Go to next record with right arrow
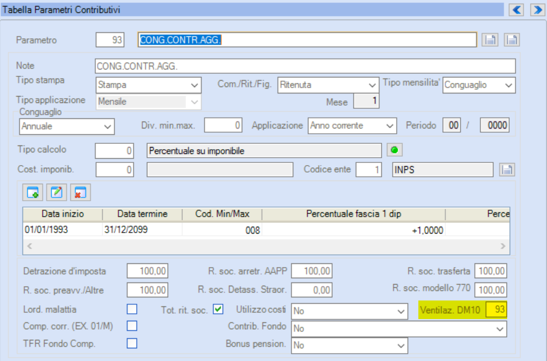This screenshot has height=361, width=547. [537, 10]
